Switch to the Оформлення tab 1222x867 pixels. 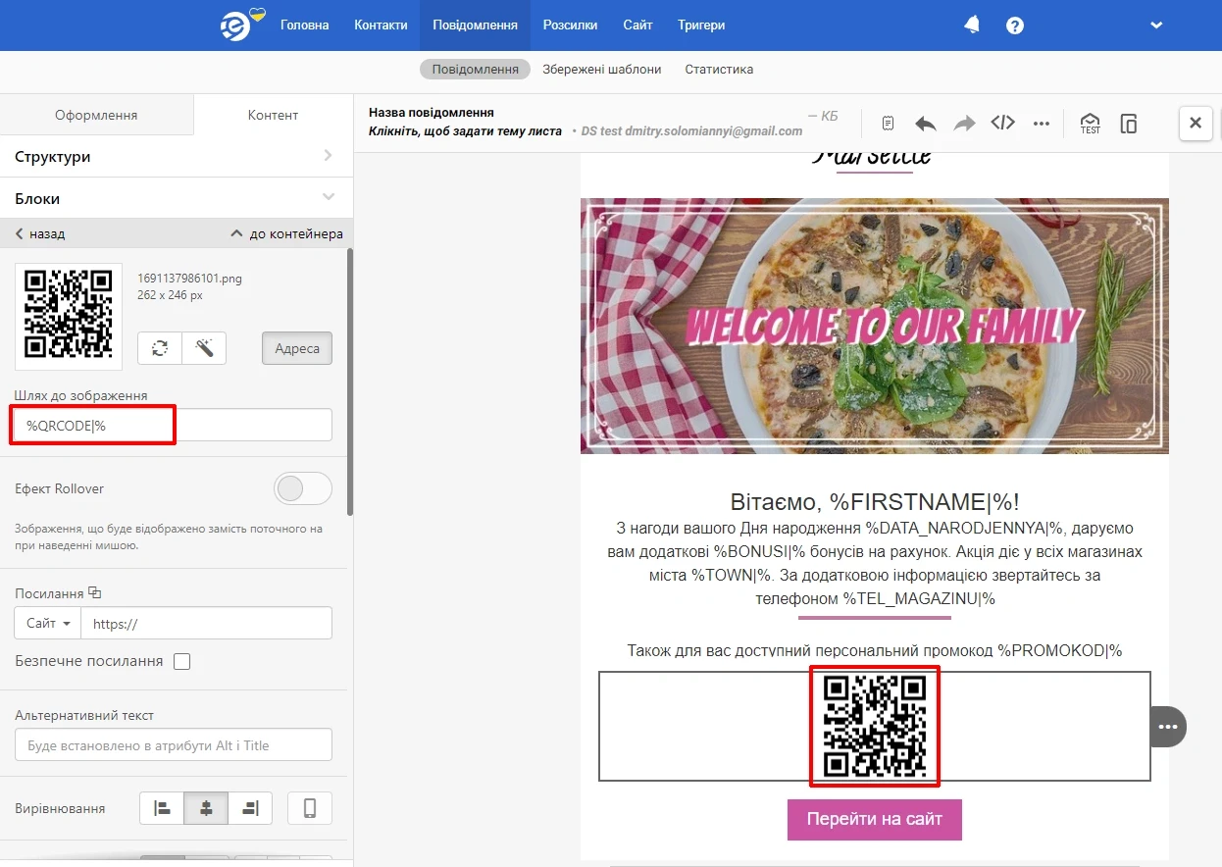[96, 115]
